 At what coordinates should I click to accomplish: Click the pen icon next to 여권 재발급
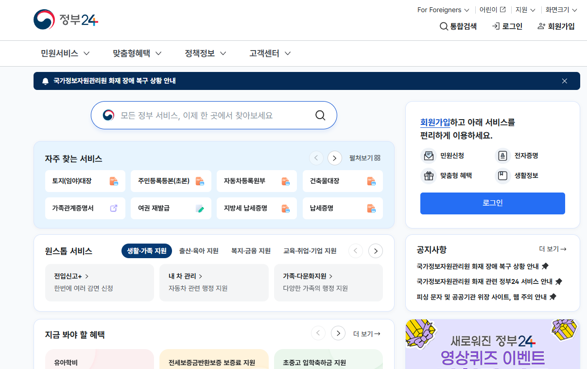pos(199,208)
